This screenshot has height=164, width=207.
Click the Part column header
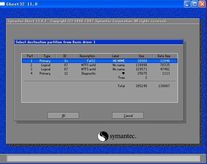pos(30,56)
